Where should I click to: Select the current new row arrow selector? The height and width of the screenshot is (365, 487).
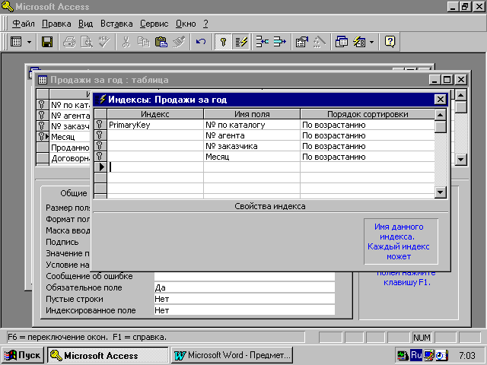click(x=100, y=167)
